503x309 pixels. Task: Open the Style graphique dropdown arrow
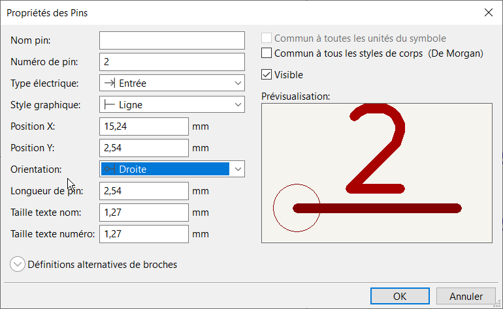tap(236, 104)
